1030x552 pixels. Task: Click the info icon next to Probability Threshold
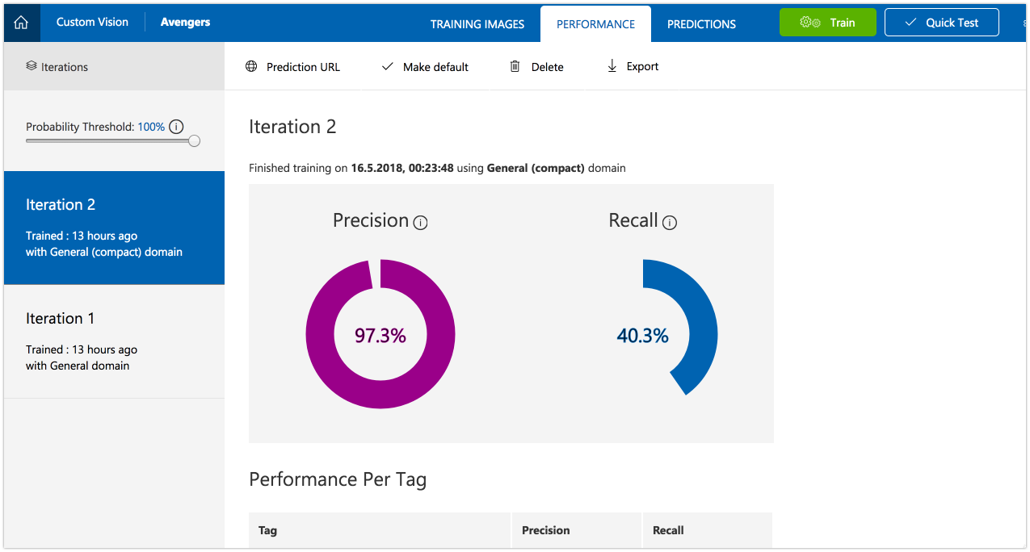pos(176,127)
